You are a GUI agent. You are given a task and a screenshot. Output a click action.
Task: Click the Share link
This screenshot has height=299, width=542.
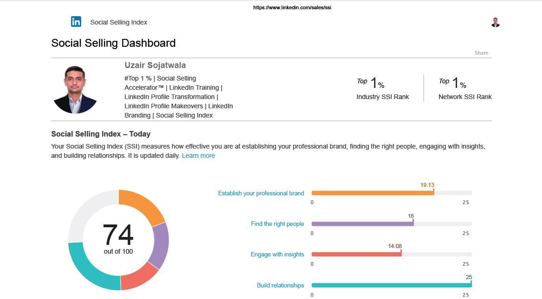[481, 53]
